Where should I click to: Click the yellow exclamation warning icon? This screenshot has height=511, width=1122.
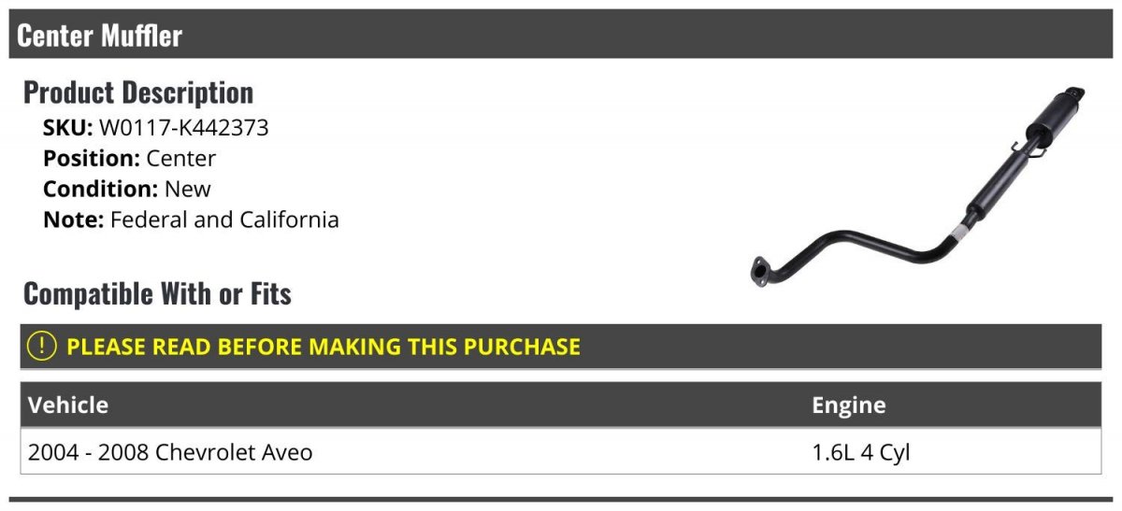click(42, 347)
